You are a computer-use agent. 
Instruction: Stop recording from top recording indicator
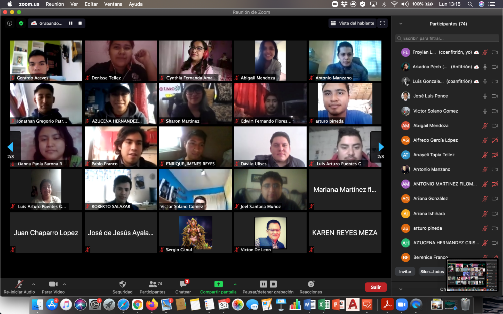click(x=80, y=23)
